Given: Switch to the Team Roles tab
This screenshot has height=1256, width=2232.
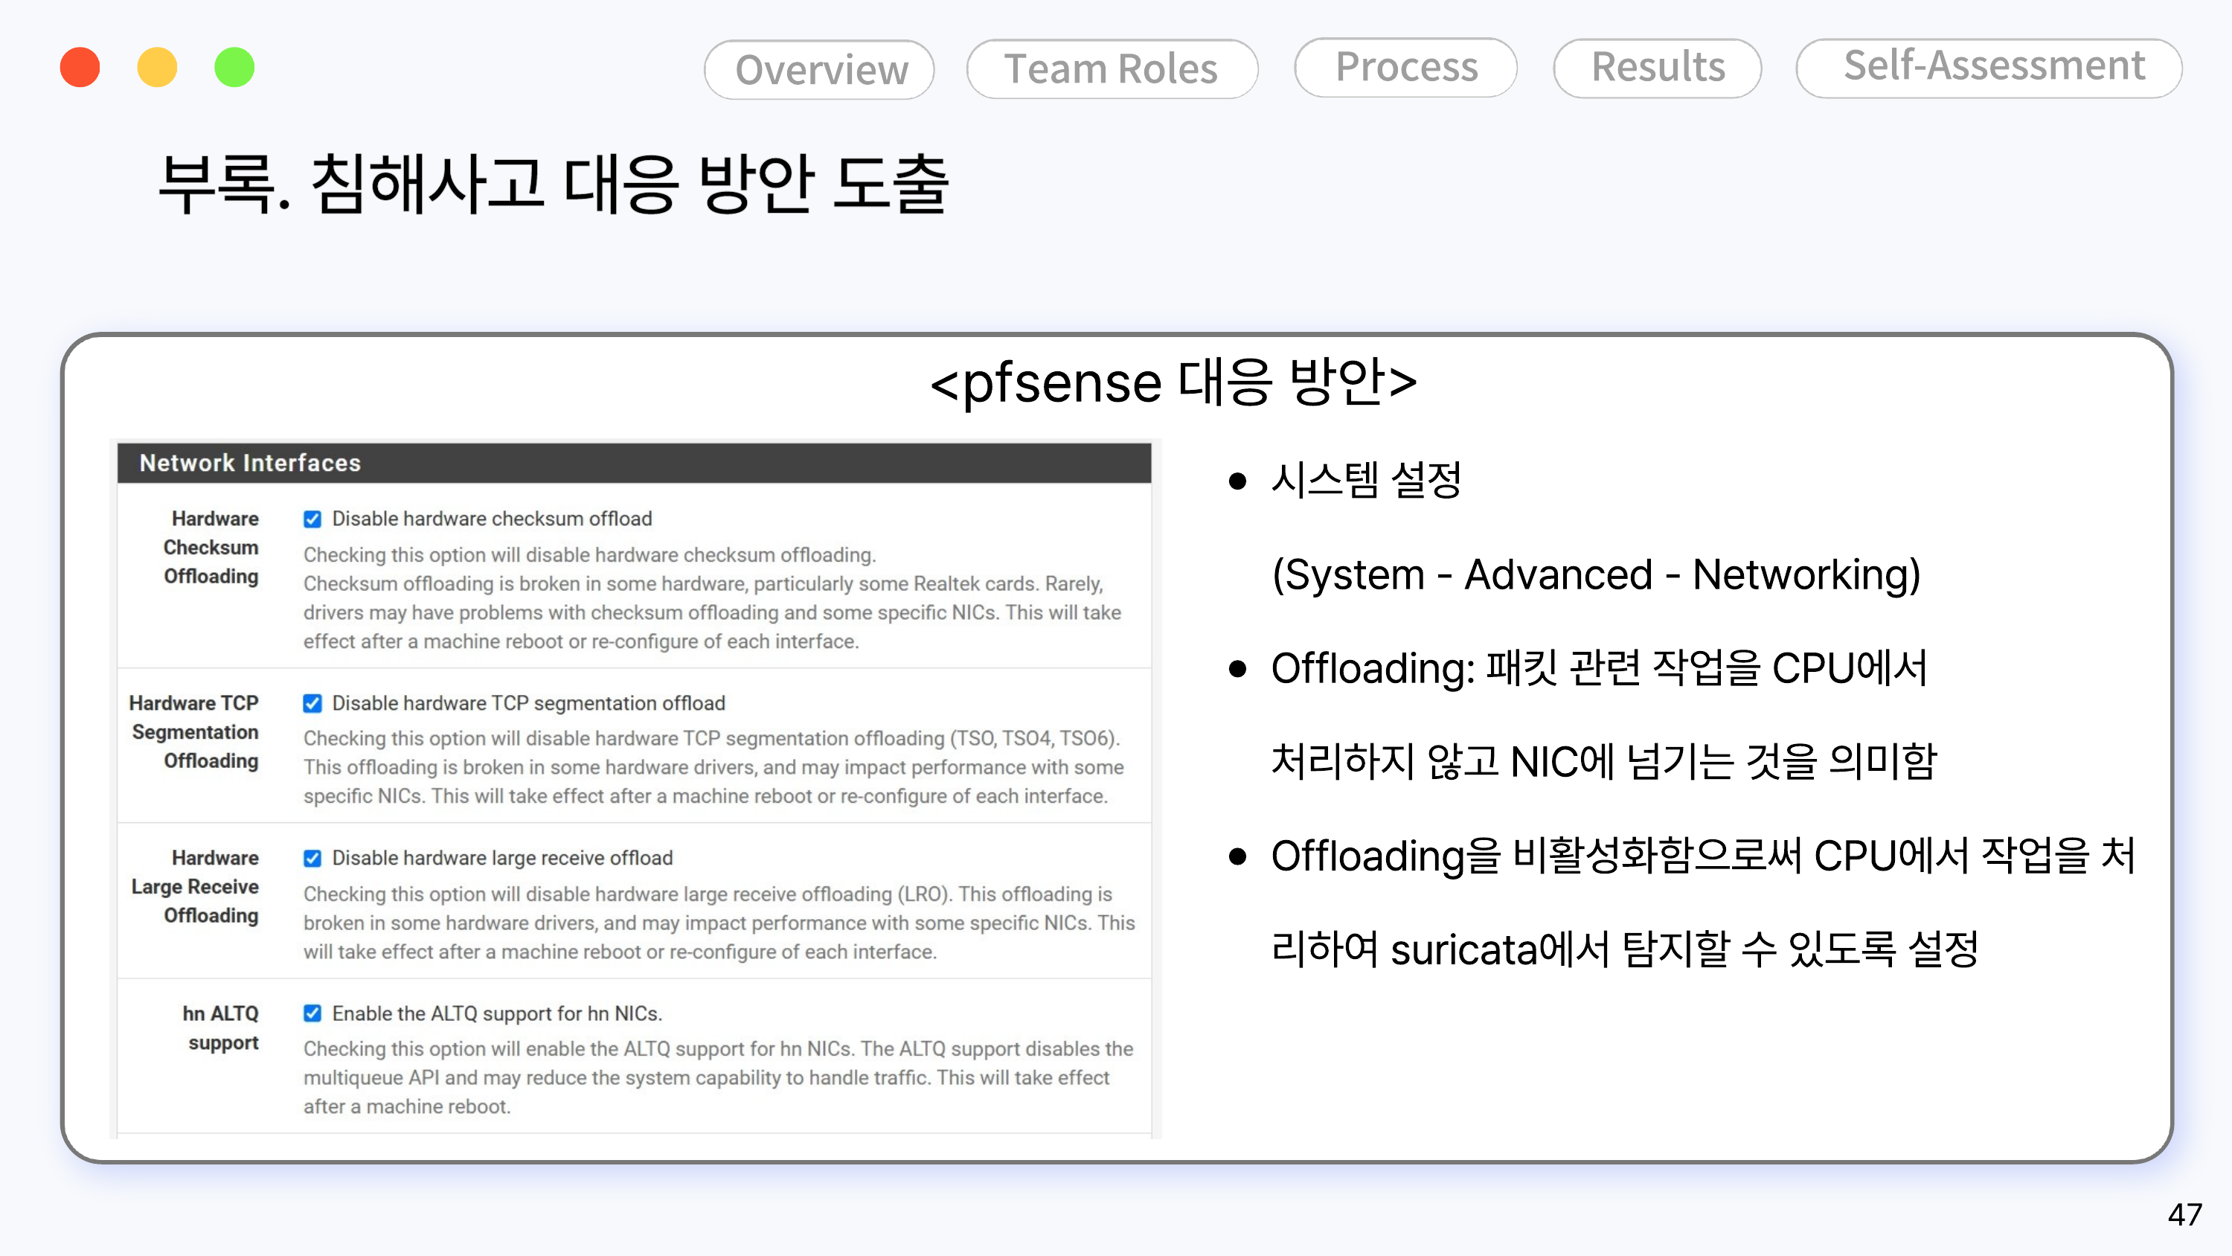Looking at the screenshot, I should tap(1112, 68).
